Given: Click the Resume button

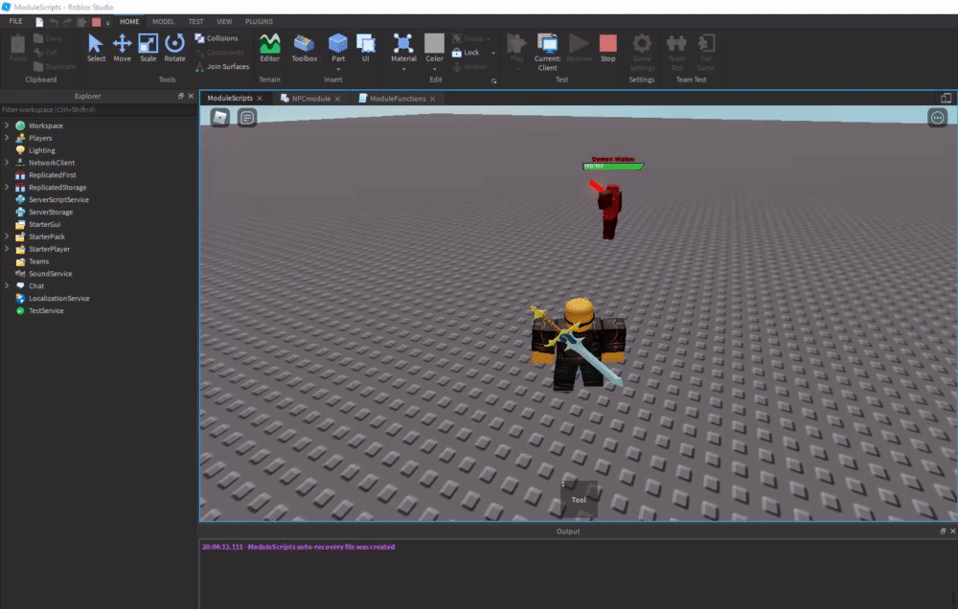Looking at the screenshot, I should pyautogui.click(x=580, y=48).
